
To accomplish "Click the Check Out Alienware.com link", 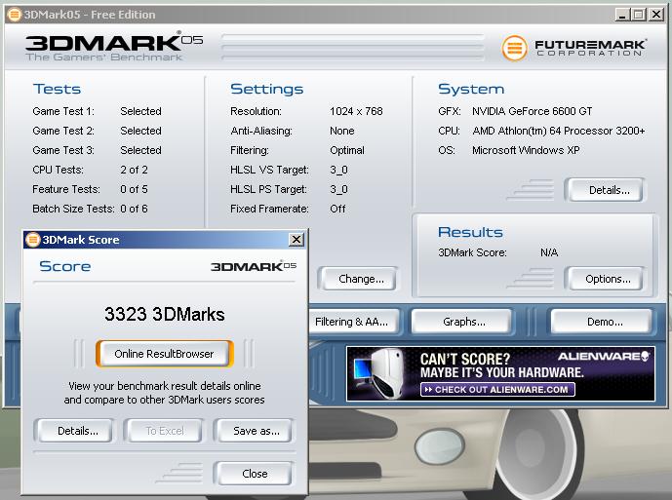I will pos(497,390).
